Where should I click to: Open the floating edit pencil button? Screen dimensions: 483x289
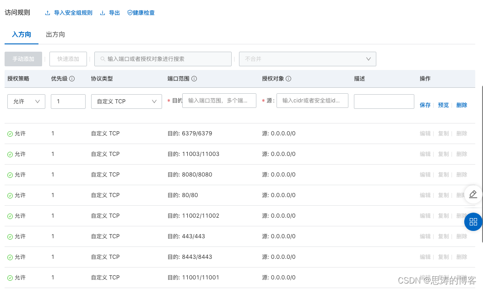(473, 194)
